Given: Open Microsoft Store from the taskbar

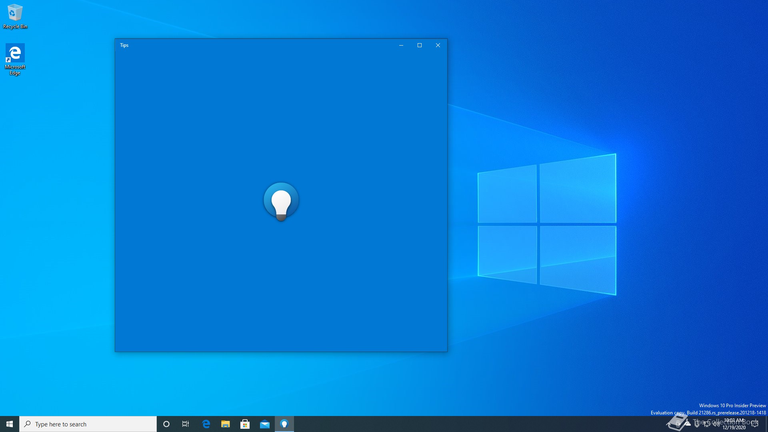Looking at the screenshot, I should click(x=245, y=424).
